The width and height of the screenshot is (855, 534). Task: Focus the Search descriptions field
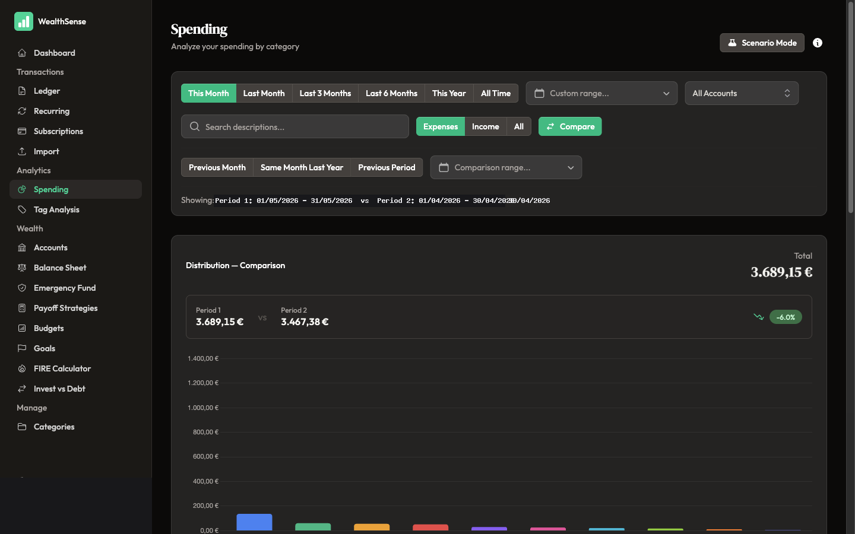click(295, 126)
